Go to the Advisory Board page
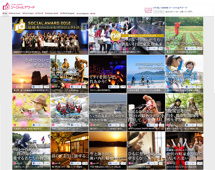The image size is (215, 170). pos(52,13)
